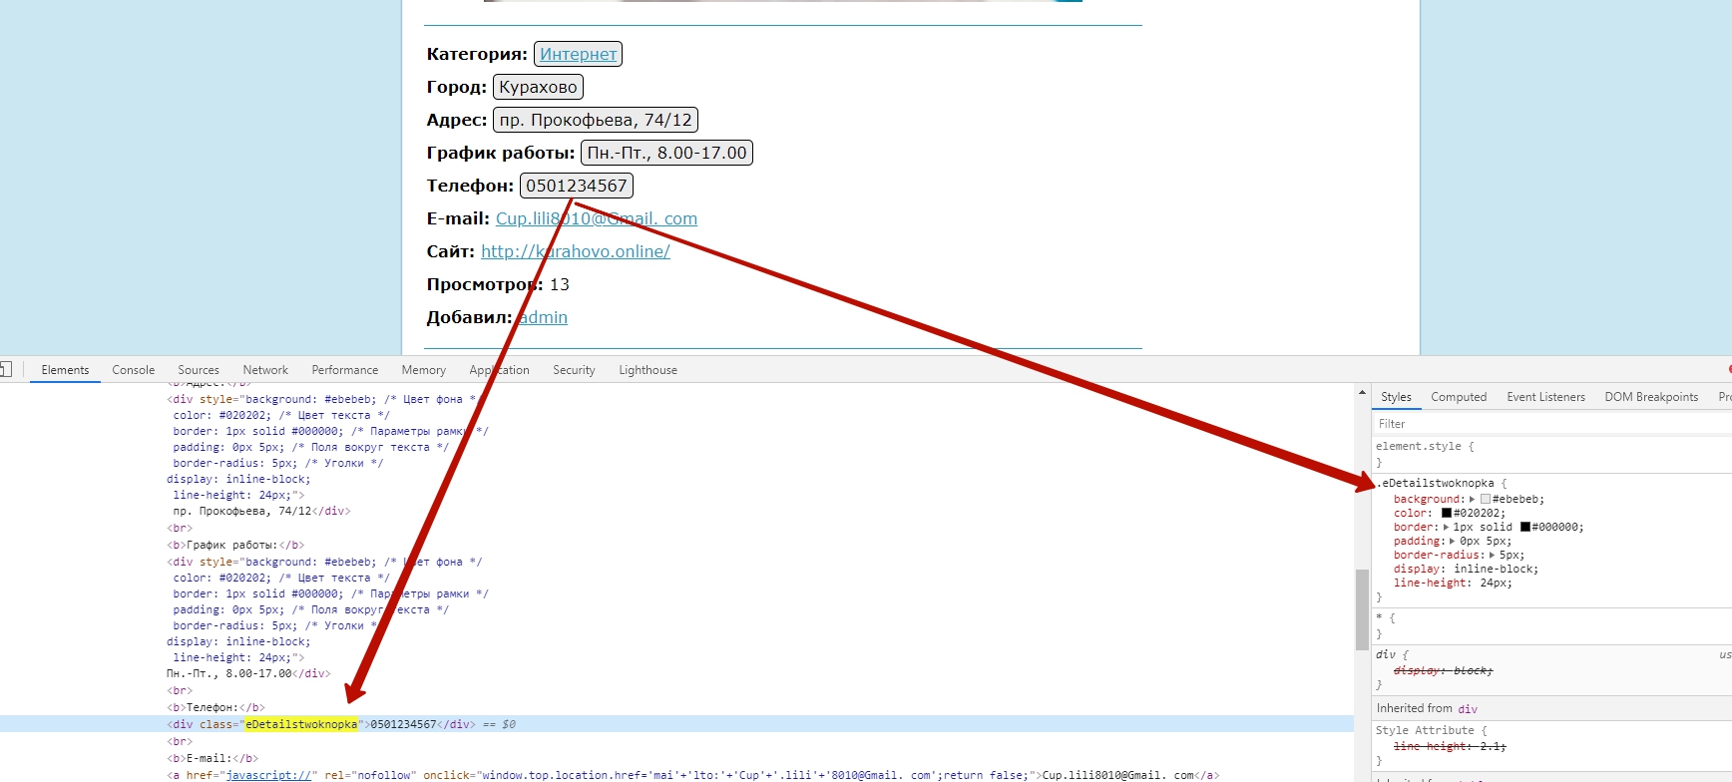Image resolution: width=1732 pixels, height=782 pixels.
Task: Expand the background shorthand triangle
Action: coord(1472,500)
